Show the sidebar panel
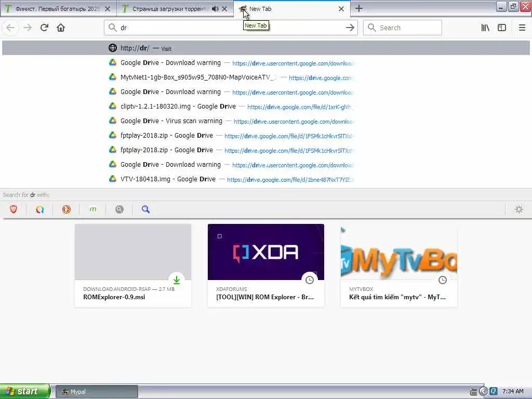The width and height of the screenshot is (532, 399). (502, 28)
